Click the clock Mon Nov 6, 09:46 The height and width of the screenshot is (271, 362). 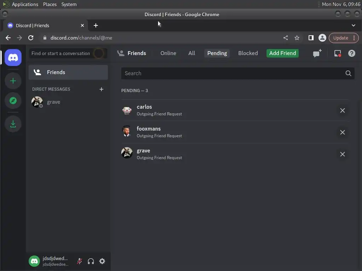click(341, 4)
